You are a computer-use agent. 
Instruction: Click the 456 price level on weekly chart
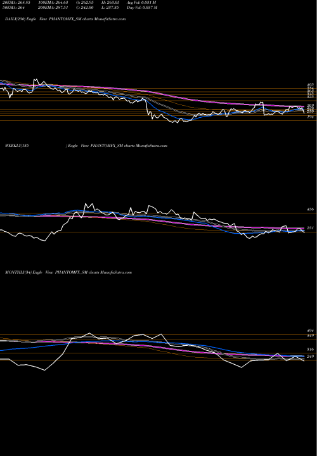tap(310, 209)
